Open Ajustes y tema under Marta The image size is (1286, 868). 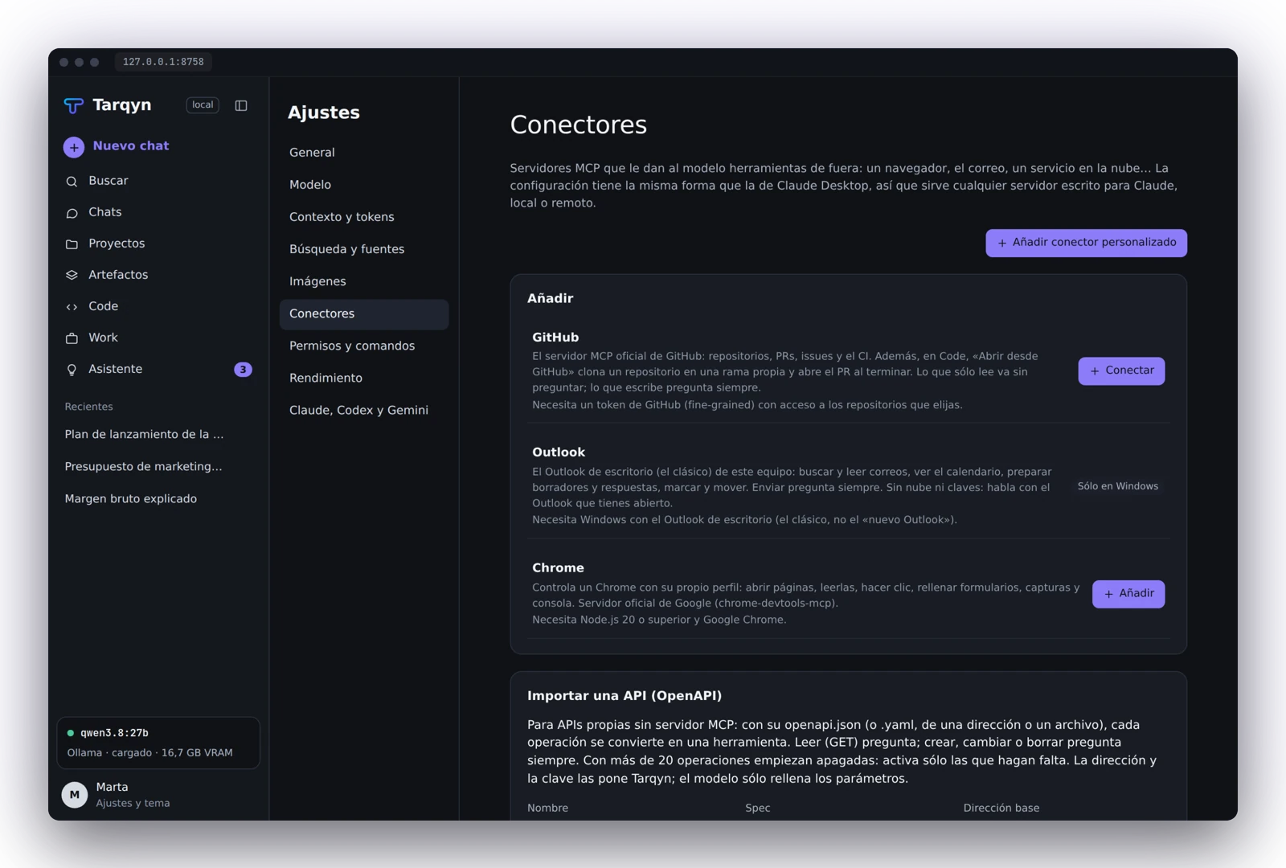[133, 804]
